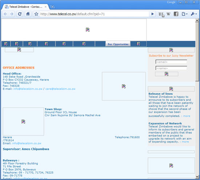Viewport: 200px width, 180px height.
Task: Close the Telecel Zimbabwe tab
Action: 45,7
